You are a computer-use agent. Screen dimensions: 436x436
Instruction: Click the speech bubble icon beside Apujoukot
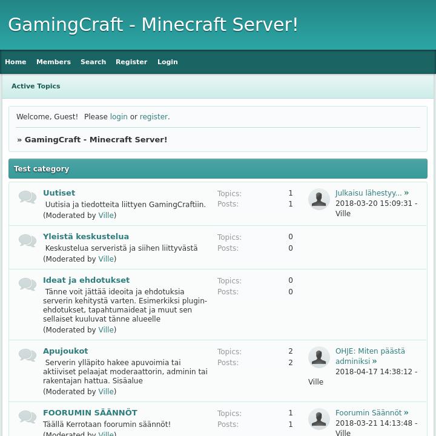tap(27, 355)
